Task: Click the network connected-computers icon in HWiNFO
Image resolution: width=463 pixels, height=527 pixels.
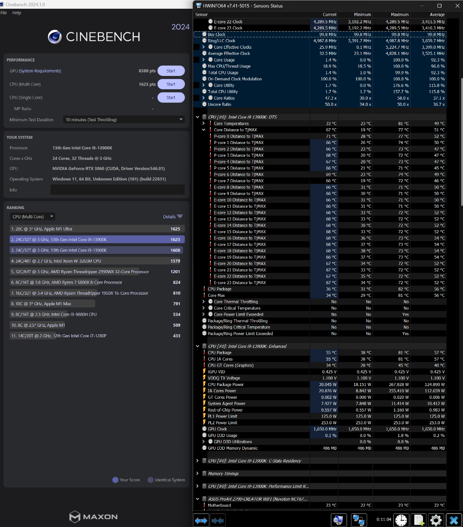Action: [x=359, y=520]
